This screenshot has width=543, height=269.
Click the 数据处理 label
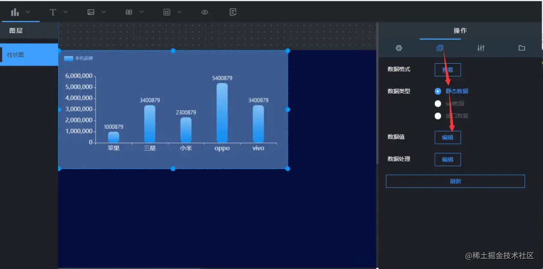click(x=399, y=159)
